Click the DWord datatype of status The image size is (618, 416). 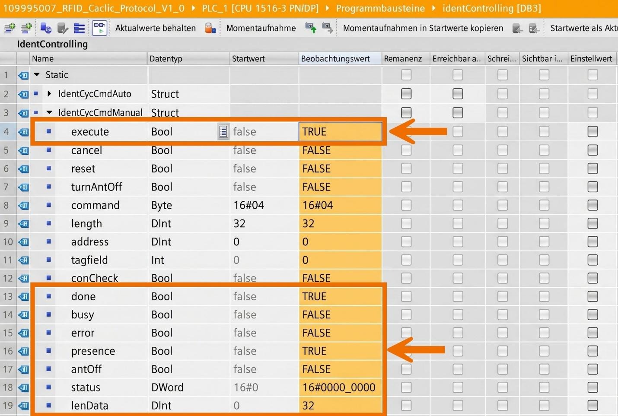click(167, 387)
